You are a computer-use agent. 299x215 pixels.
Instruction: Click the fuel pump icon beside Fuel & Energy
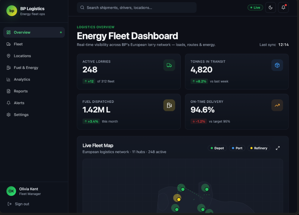(x=8, y=67)
